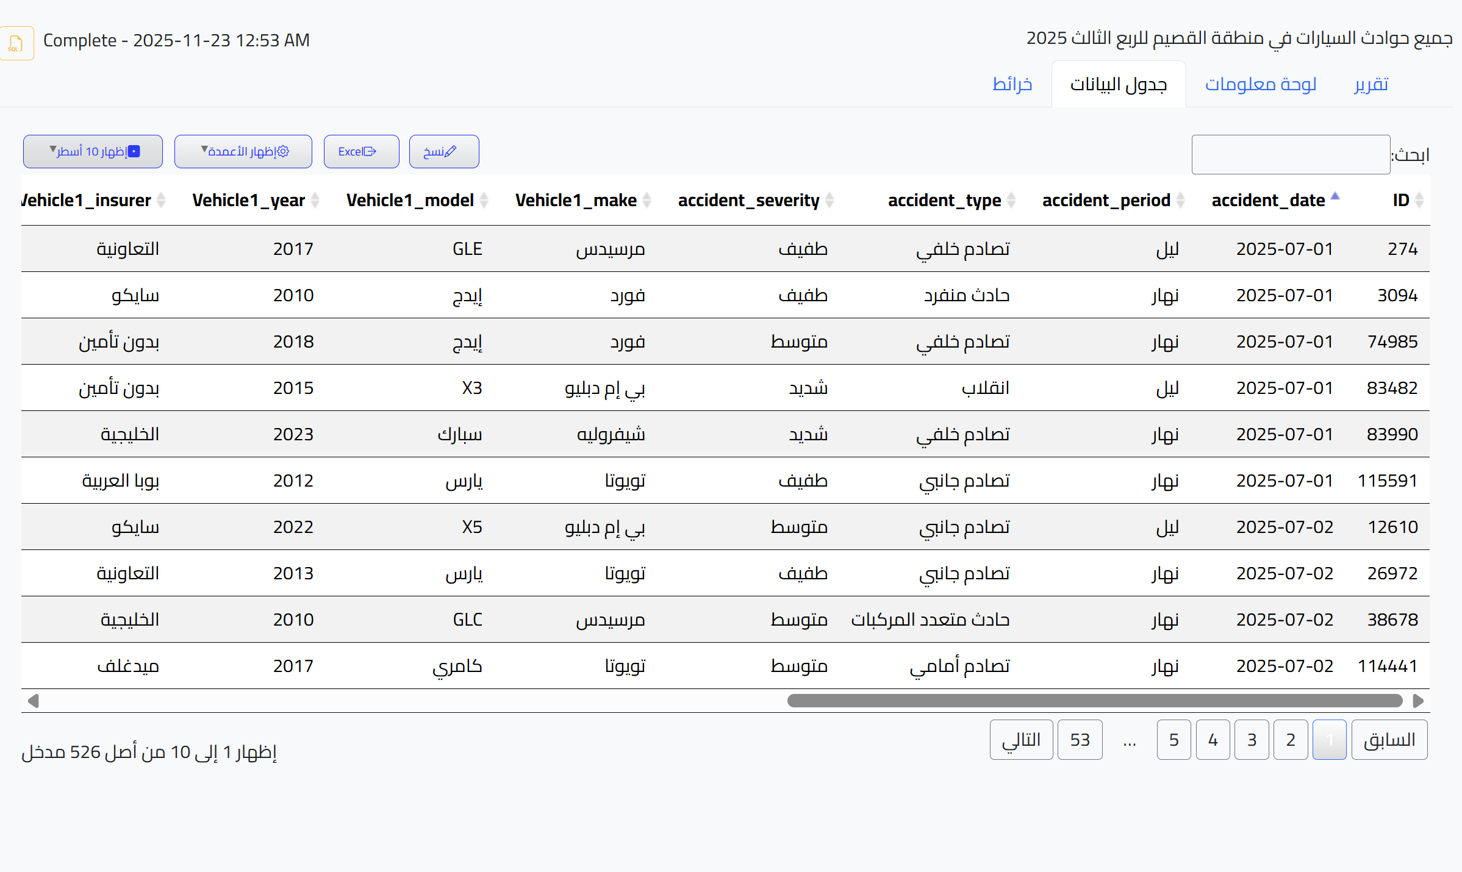Open the إظهار 10 أسطر rows dropdown

click(92, 151)
